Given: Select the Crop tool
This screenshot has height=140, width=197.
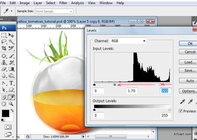Looking at the screenshot, I should click(4, 48).
